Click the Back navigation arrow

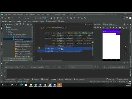click(13, 18)
